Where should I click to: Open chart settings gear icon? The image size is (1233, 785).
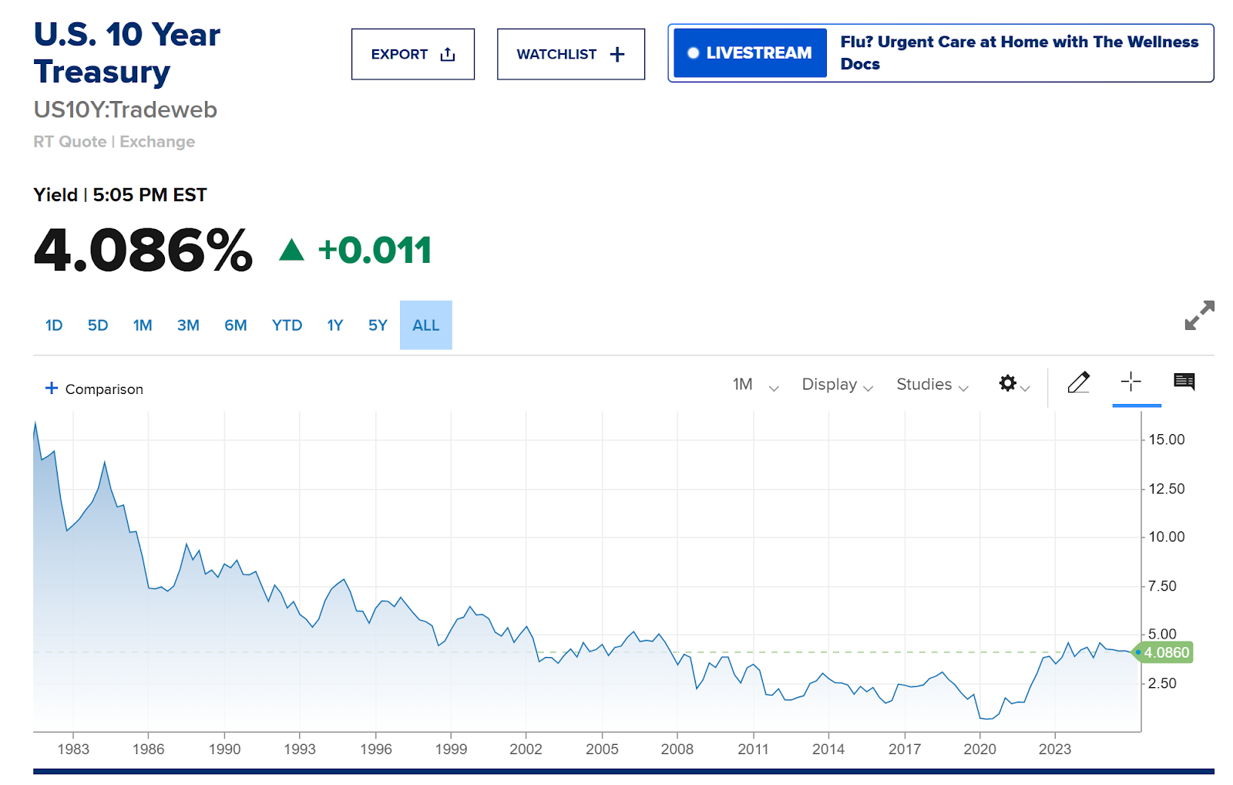coord(1008,383)
